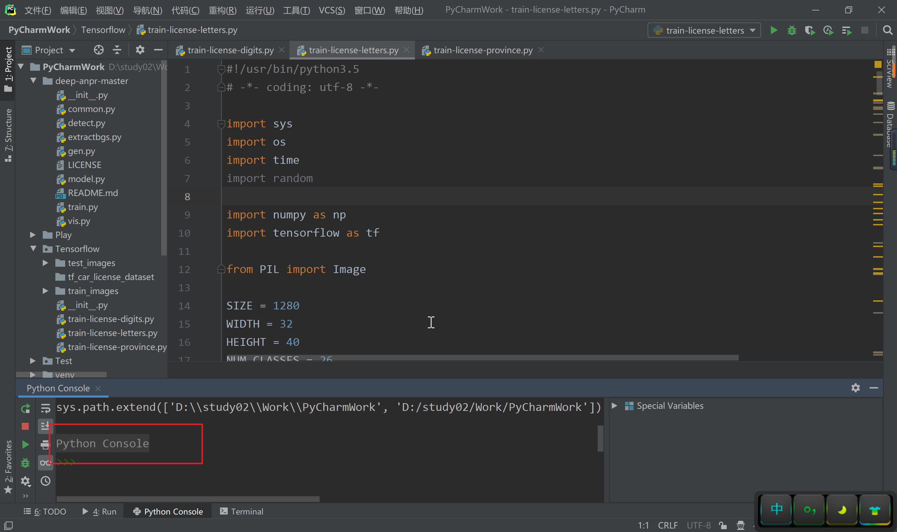Click Rerun console icon in Python Console

[x=26, y=408]
